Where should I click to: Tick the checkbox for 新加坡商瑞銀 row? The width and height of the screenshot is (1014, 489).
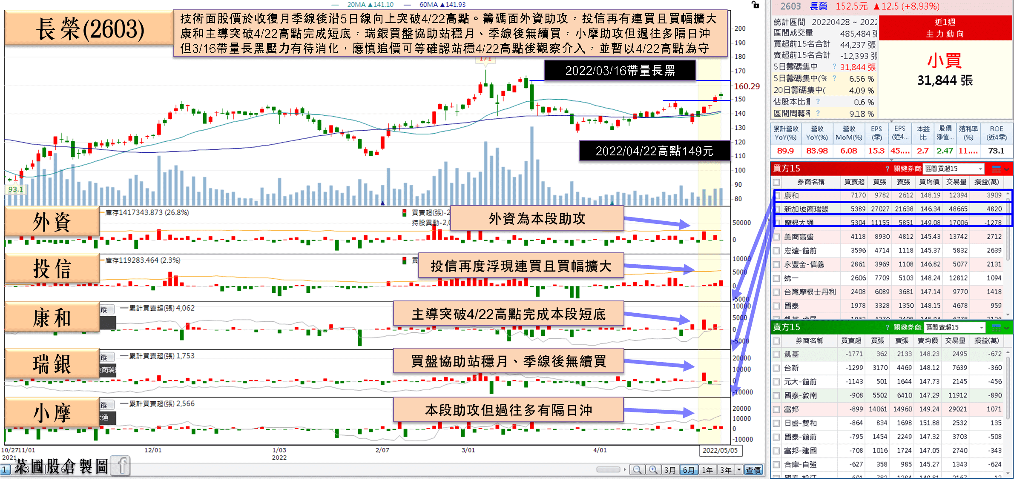[x=777, y=209]
